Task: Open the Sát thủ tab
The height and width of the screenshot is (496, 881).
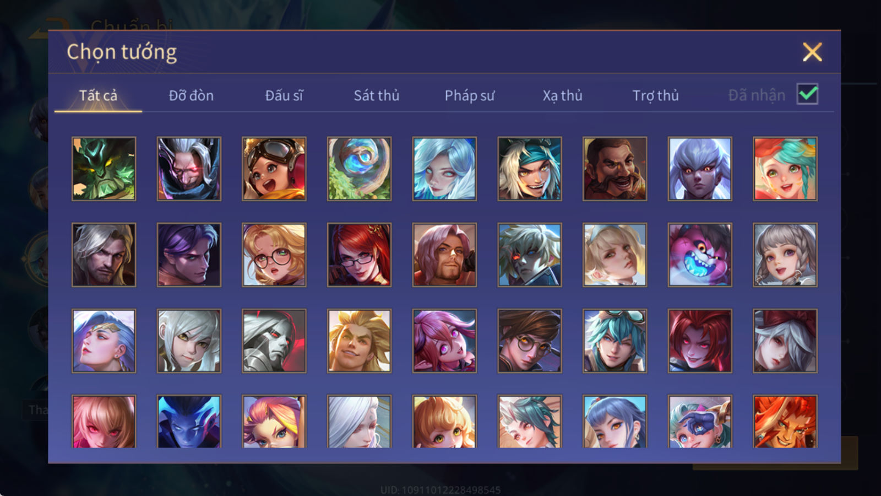Action: point(377,95)
